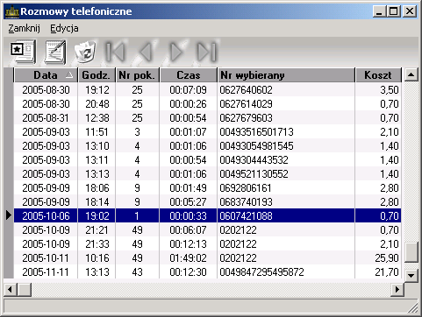
Task: Click the Nr wybierany column header
Action: [x=286, y=75]
